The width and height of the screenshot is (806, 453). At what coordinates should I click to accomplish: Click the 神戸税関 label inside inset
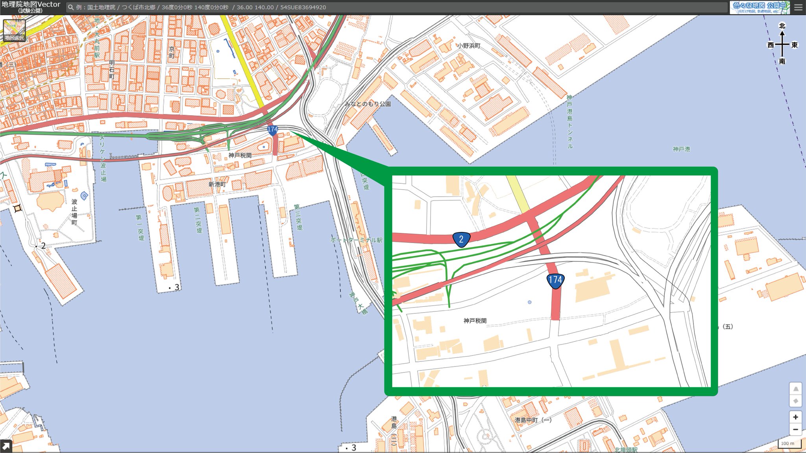475,321
